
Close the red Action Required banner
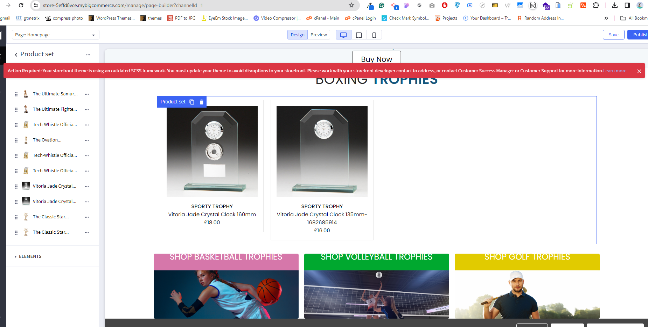639,71
